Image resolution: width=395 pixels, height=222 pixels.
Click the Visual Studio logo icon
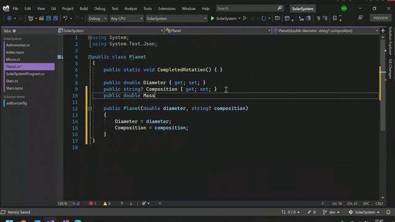pyautogui.click(x=6, y=8)
